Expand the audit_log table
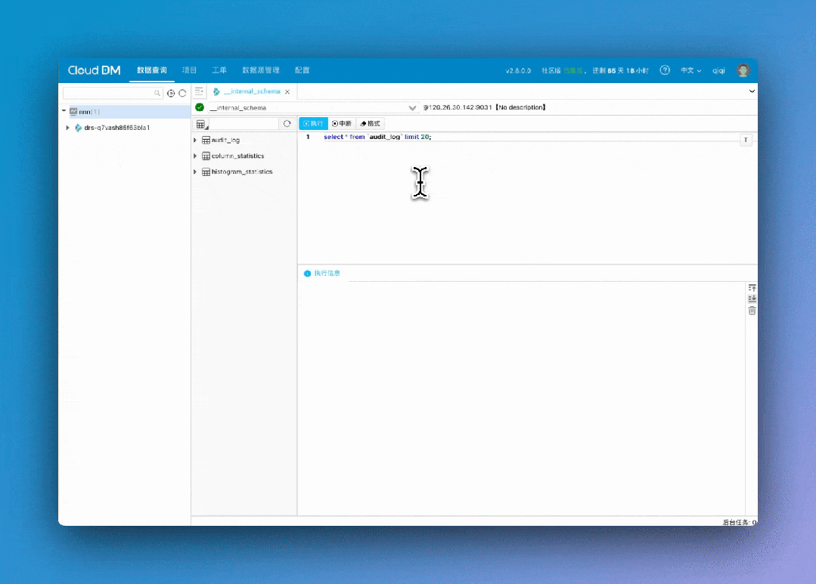The width and height of the screenshot is (816, 584). pos(195,140)
